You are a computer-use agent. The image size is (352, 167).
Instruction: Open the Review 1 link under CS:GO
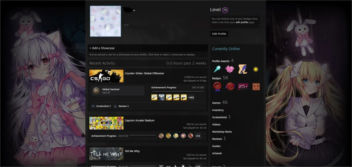(x=124, y=106)
